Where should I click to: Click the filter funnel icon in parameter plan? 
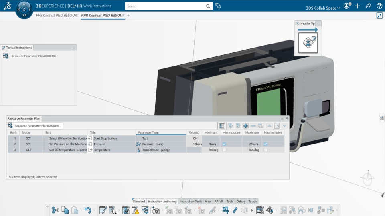tap(231, 126)
